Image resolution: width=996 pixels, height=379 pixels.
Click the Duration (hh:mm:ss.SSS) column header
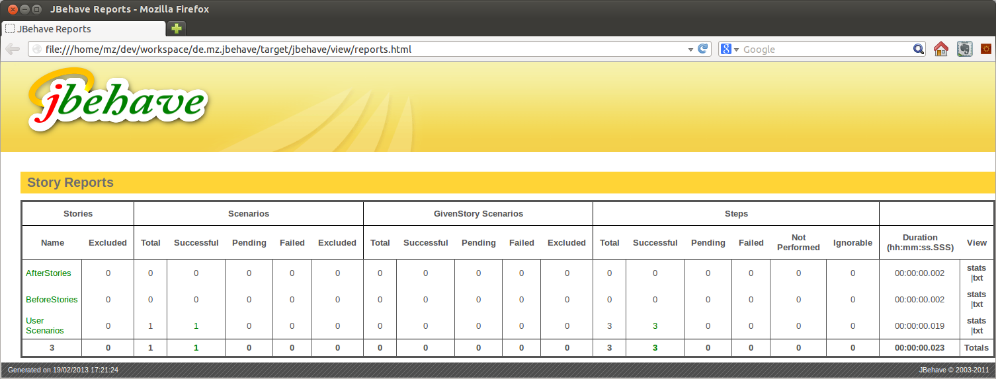[x=920, y=242]
